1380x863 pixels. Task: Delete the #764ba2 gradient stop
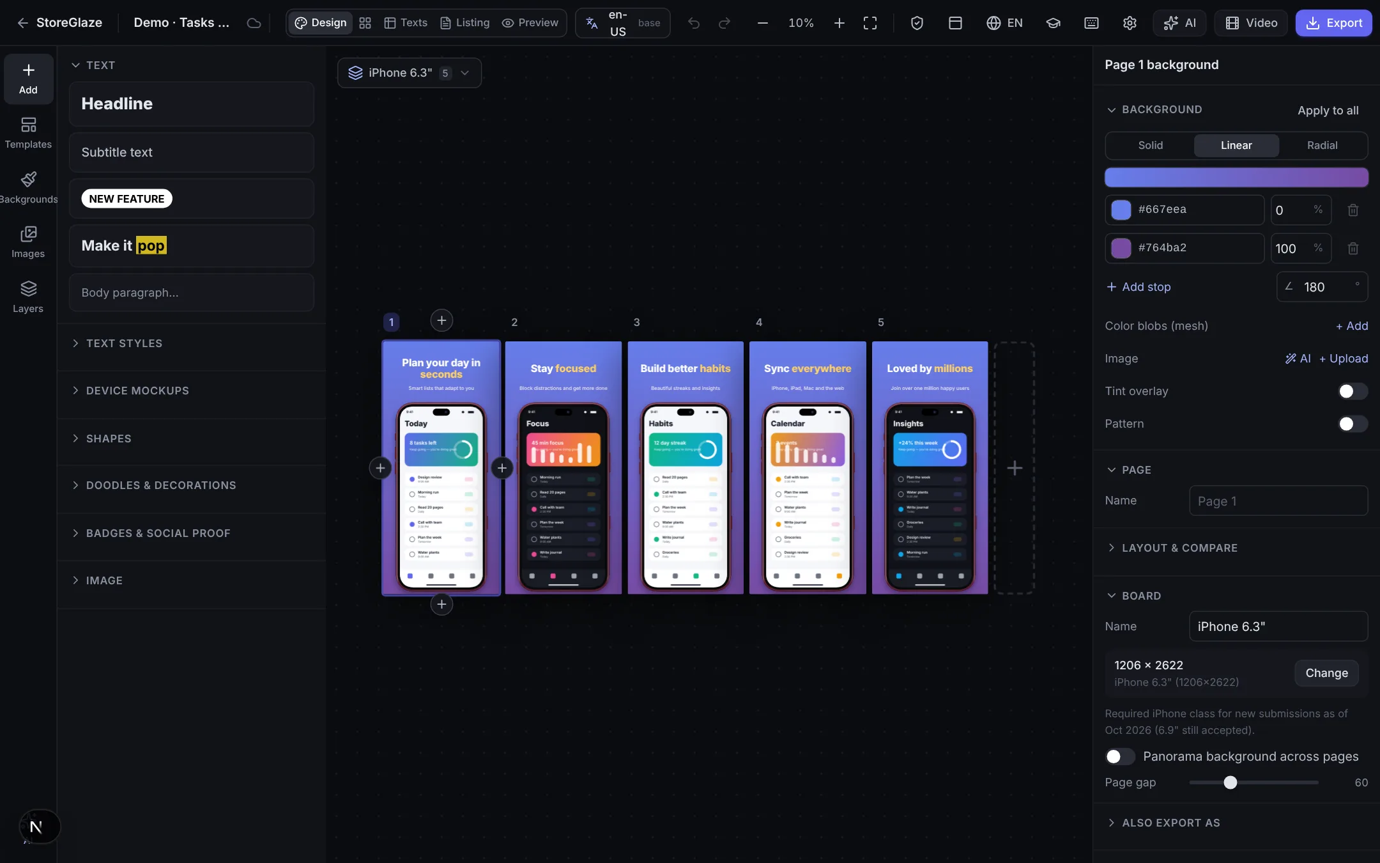pos(1353,248)
